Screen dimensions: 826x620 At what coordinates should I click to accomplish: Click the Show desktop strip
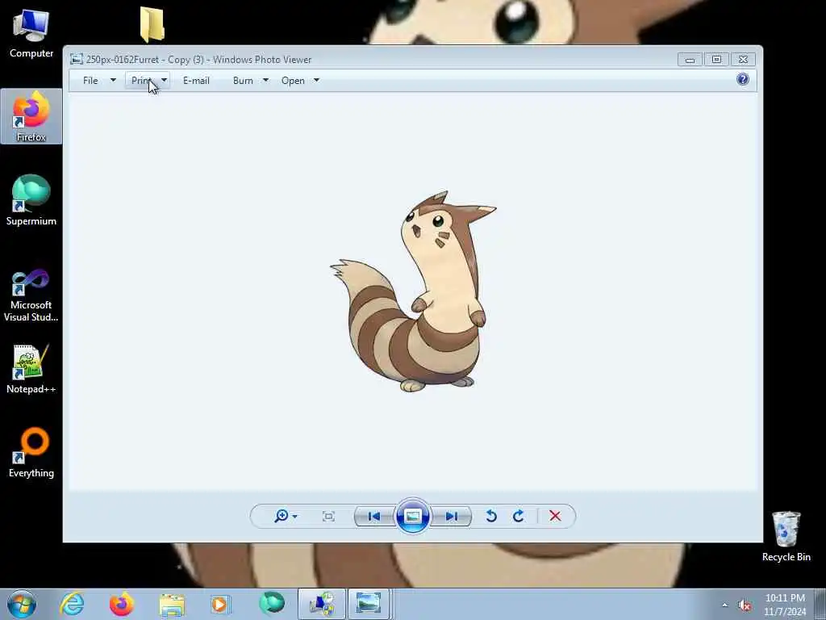(x=820, y=604)
